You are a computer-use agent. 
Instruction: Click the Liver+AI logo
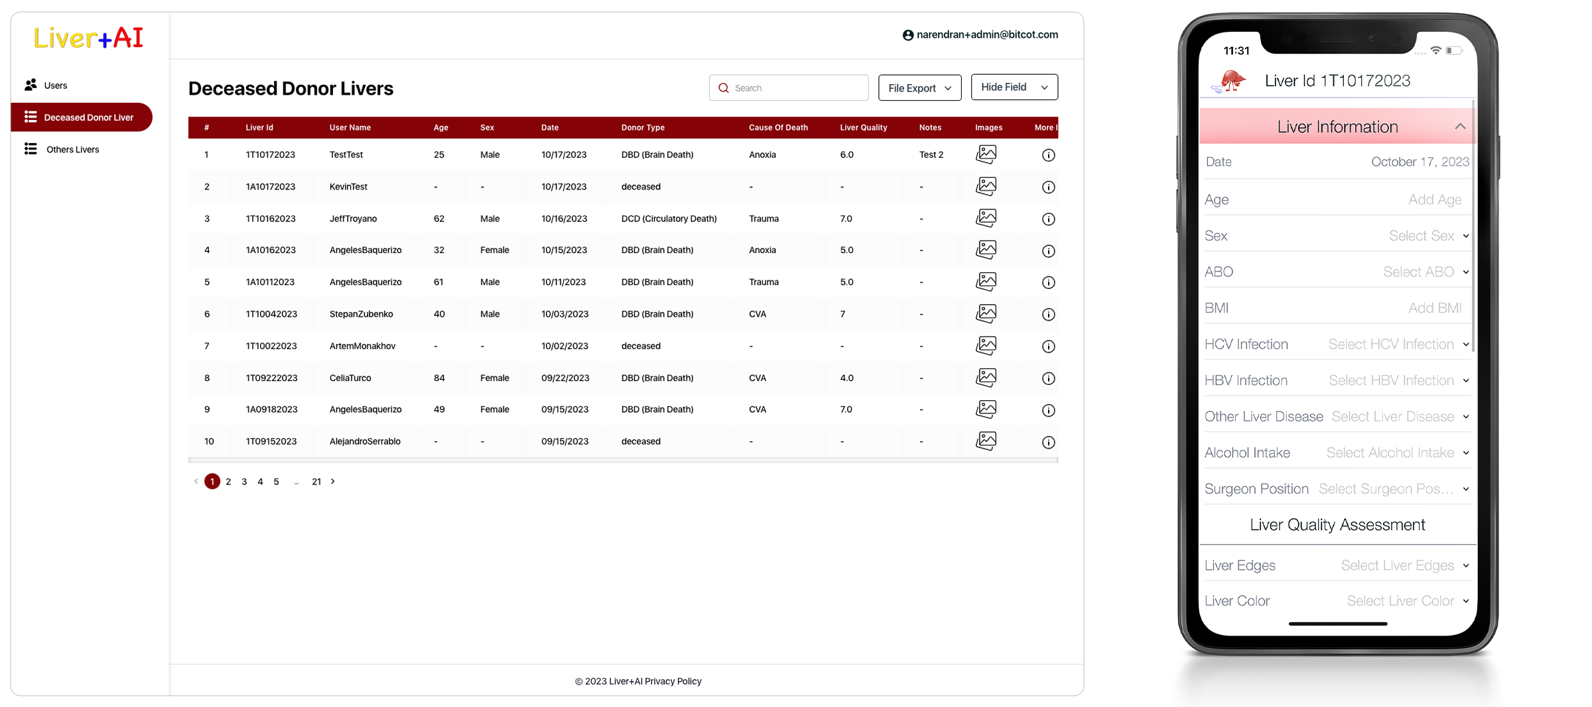tap(88, 38)
